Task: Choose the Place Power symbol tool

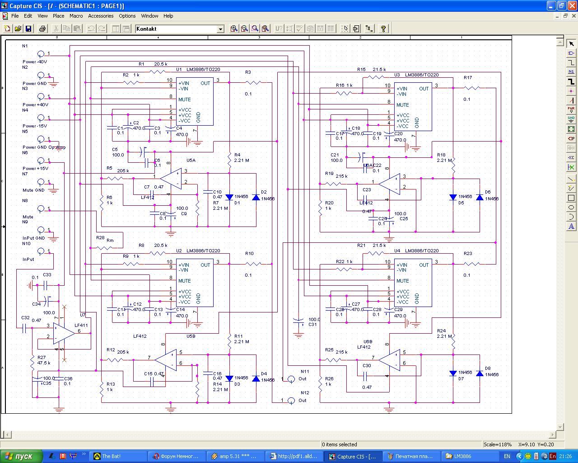Action: pos(571,109)
